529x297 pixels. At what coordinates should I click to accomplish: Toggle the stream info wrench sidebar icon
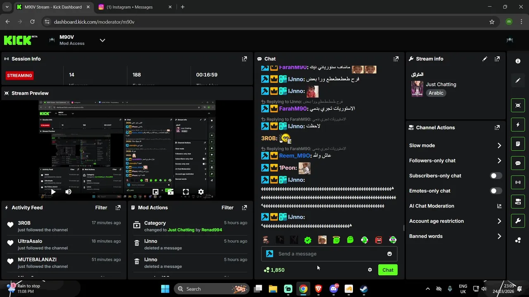pos(518,221)
